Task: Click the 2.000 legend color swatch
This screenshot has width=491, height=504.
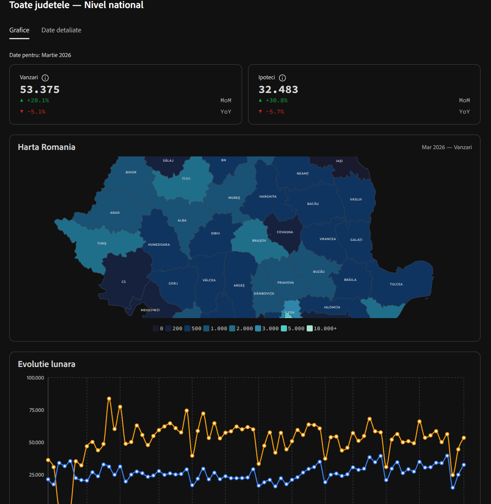Action: tap(232, 329)
